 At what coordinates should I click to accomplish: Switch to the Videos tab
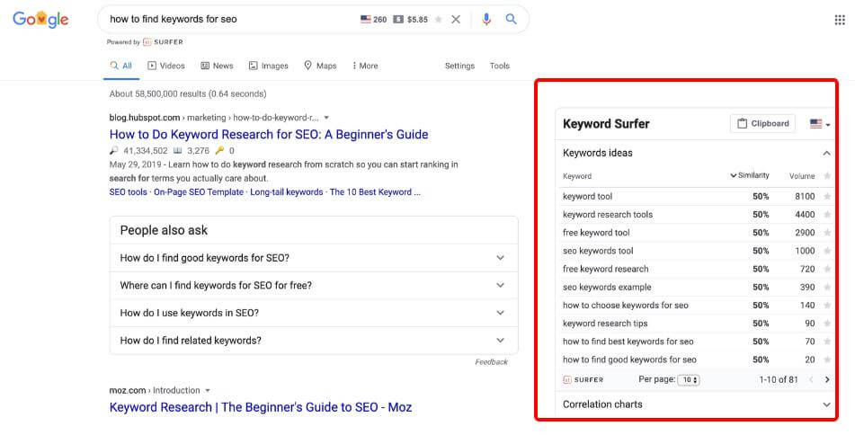click(166, 66)
